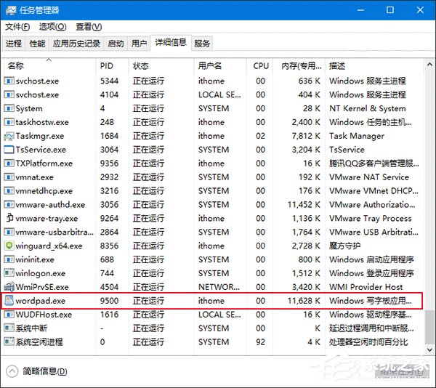436x388 pixels.
Task: Sort by the 状态 column header
Action: click(x=161, y=66)
